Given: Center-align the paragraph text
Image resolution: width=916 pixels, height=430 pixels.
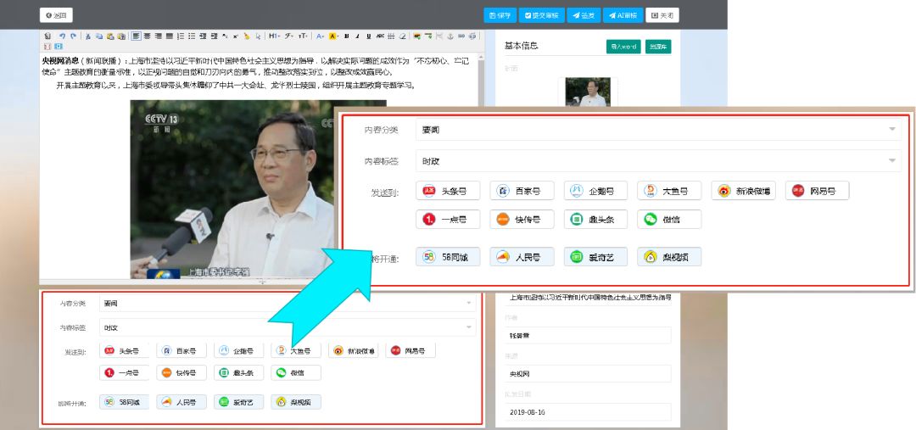Looking at the screenshot, I should (x=148, y=36).
